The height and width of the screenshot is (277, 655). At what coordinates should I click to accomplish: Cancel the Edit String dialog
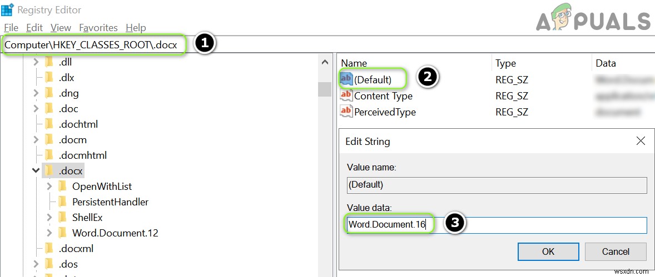(x=616, y=251)
